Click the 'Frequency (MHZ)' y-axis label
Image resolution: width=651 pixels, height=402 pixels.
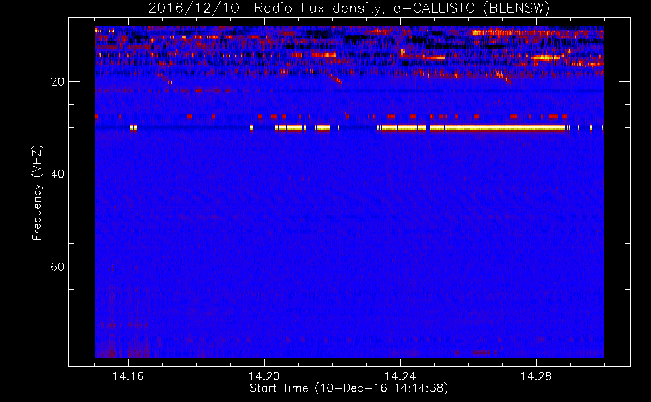(37, 193)
